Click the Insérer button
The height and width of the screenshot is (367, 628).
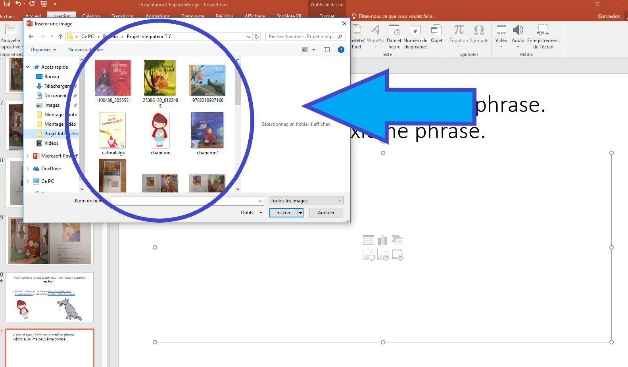coord(284,213)
